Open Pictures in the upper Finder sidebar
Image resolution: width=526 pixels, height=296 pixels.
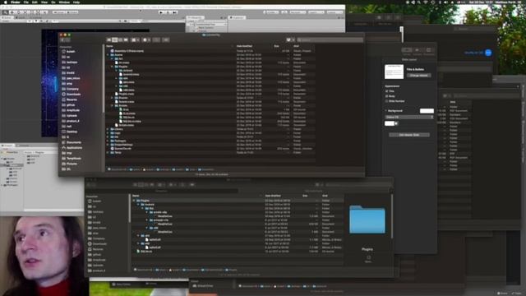tap(70, 164)
